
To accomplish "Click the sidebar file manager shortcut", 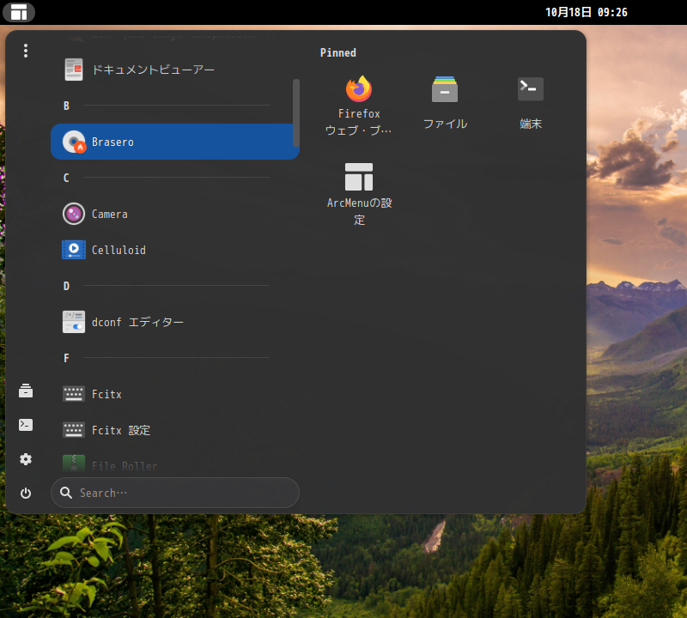I will click(26, 391).
